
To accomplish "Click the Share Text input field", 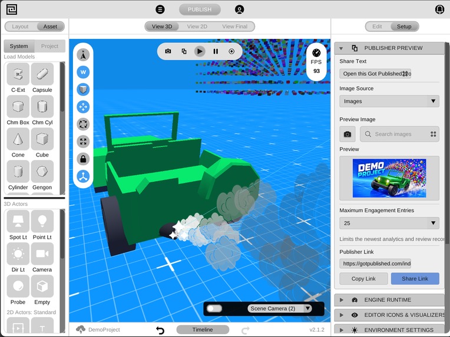I will coord(375,74).
